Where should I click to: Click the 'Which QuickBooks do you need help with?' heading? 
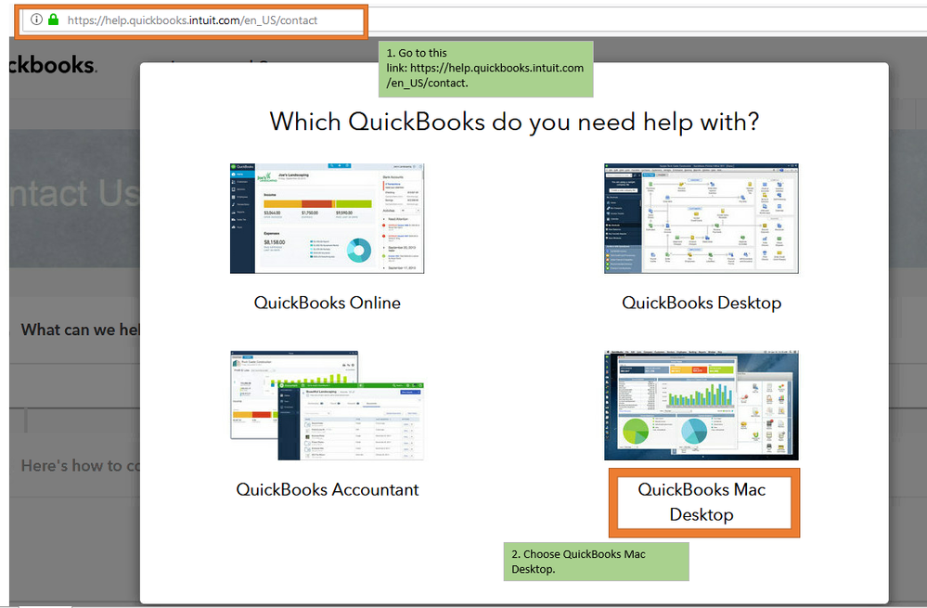[x=514, y=122]
